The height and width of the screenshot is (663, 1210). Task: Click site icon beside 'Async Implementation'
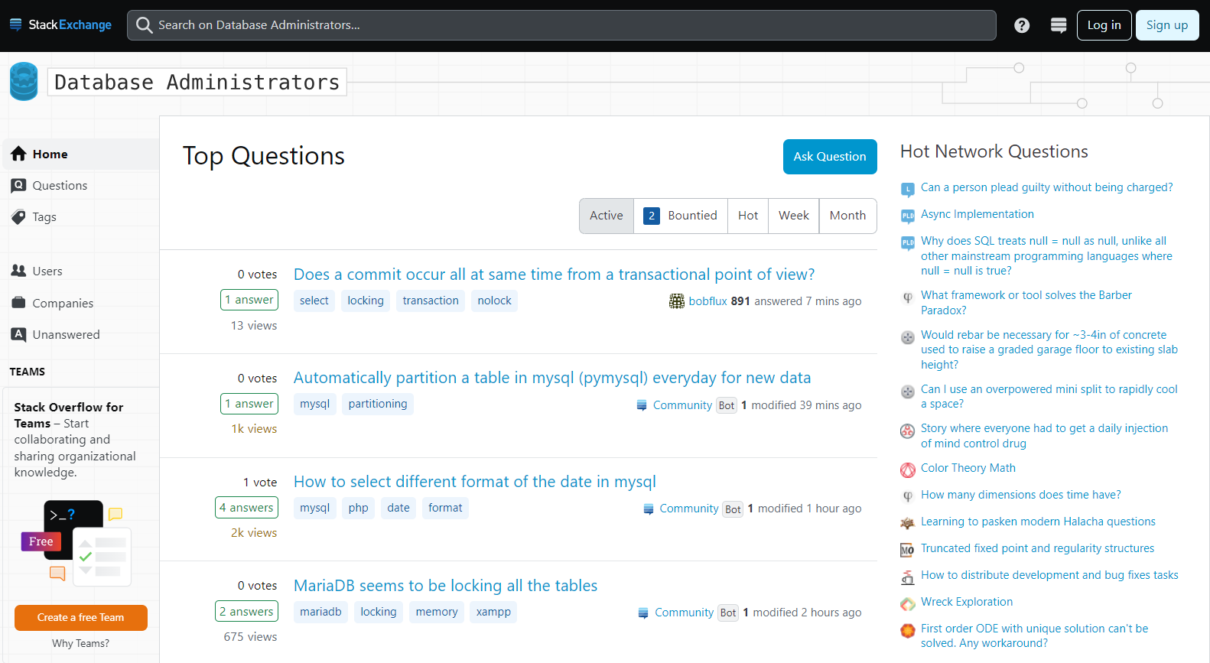[x=908, y=216]
